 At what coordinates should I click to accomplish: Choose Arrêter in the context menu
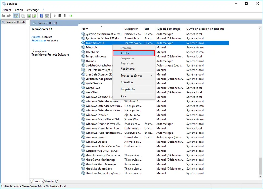133,53
